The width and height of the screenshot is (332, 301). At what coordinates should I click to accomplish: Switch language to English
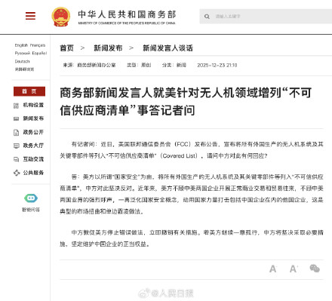click(x=21, y=45)
